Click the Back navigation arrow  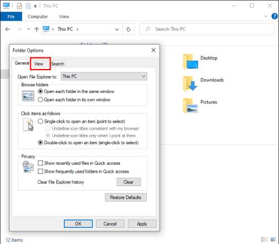point(8,29)
